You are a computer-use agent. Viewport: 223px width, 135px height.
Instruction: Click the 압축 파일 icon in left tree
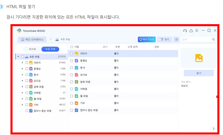click(x=31, y=87)
